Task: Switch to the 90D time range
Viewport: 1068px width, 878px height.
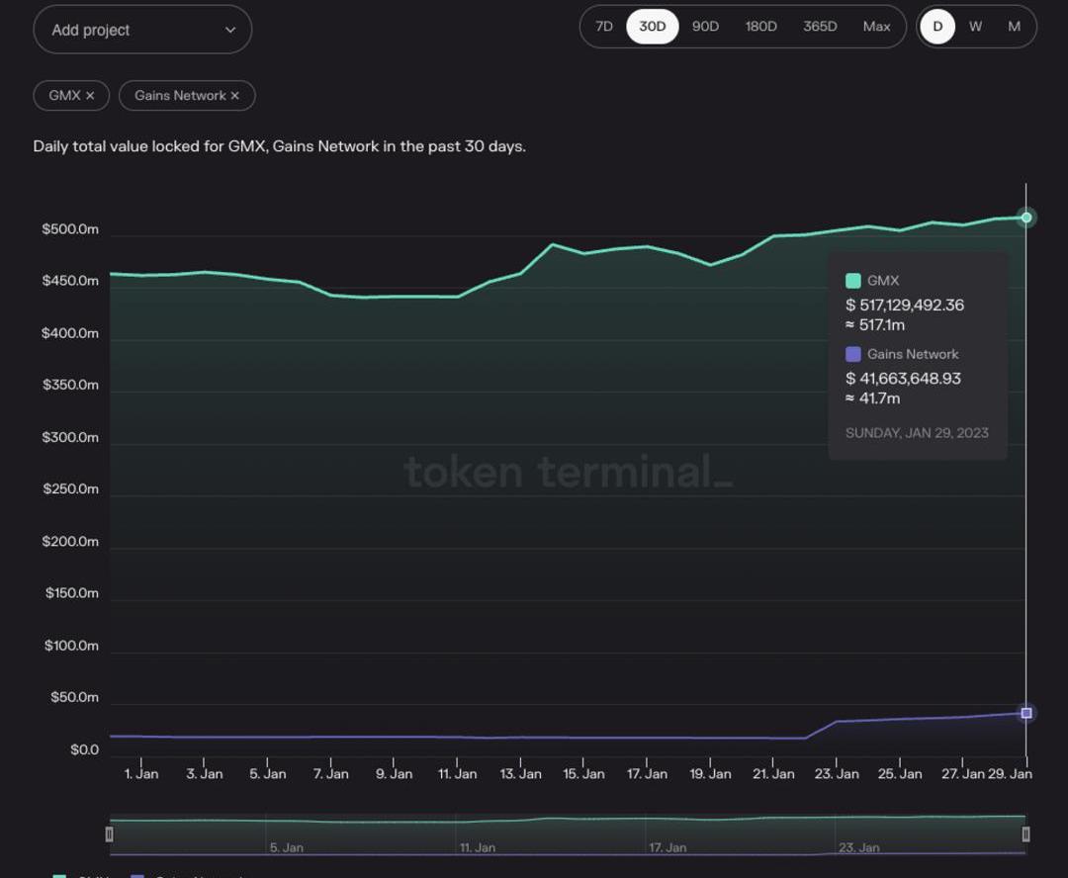Action: tap(705, 27)
